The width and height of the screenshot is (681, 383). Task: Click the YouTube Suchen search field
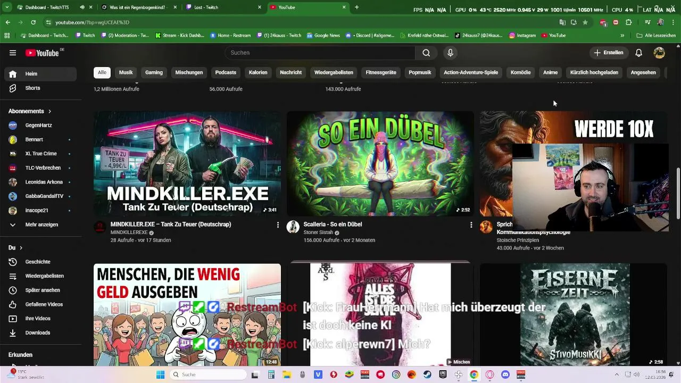pyautogui.click(x=320, y=53)
